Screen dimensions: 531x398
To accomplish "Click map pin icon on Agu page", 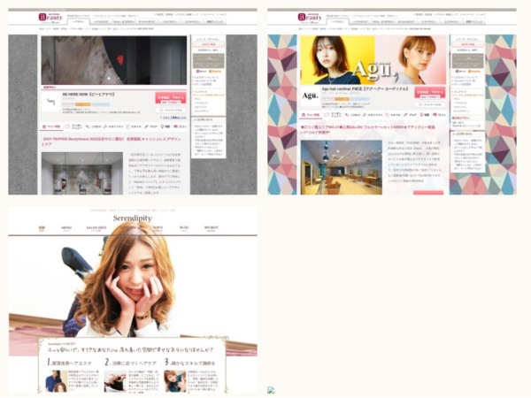I will coord(422,115).
